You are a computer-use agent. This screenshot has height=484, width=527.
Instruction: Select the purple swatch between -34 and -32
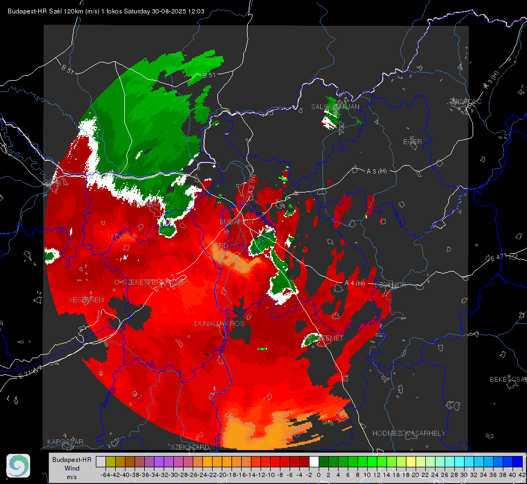click(x=159, y=461)
